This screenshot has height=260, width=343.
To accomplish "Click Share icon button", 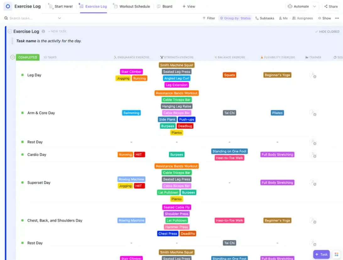I will (331, 6).
